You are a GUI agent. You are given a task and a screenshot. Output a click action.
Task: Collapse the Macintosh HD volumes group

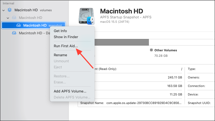[x=4, y=10]
